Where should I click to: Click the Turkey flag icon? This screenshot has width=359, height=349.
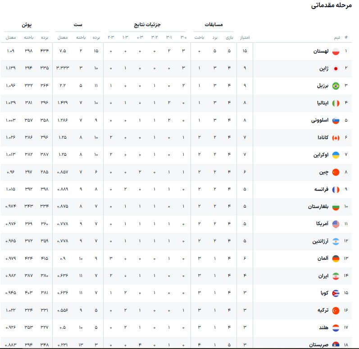point(336,311)
